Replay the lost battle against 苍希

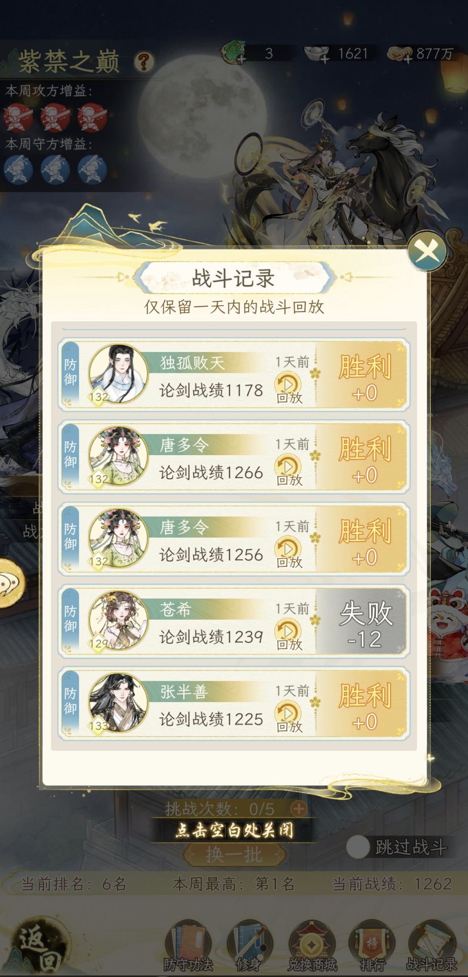click(x=289, y=635)
